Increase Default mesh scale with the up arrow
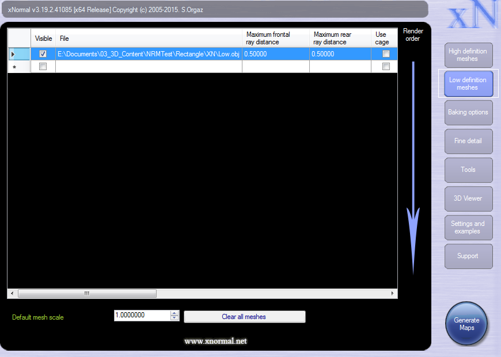 tap(174, 313)
